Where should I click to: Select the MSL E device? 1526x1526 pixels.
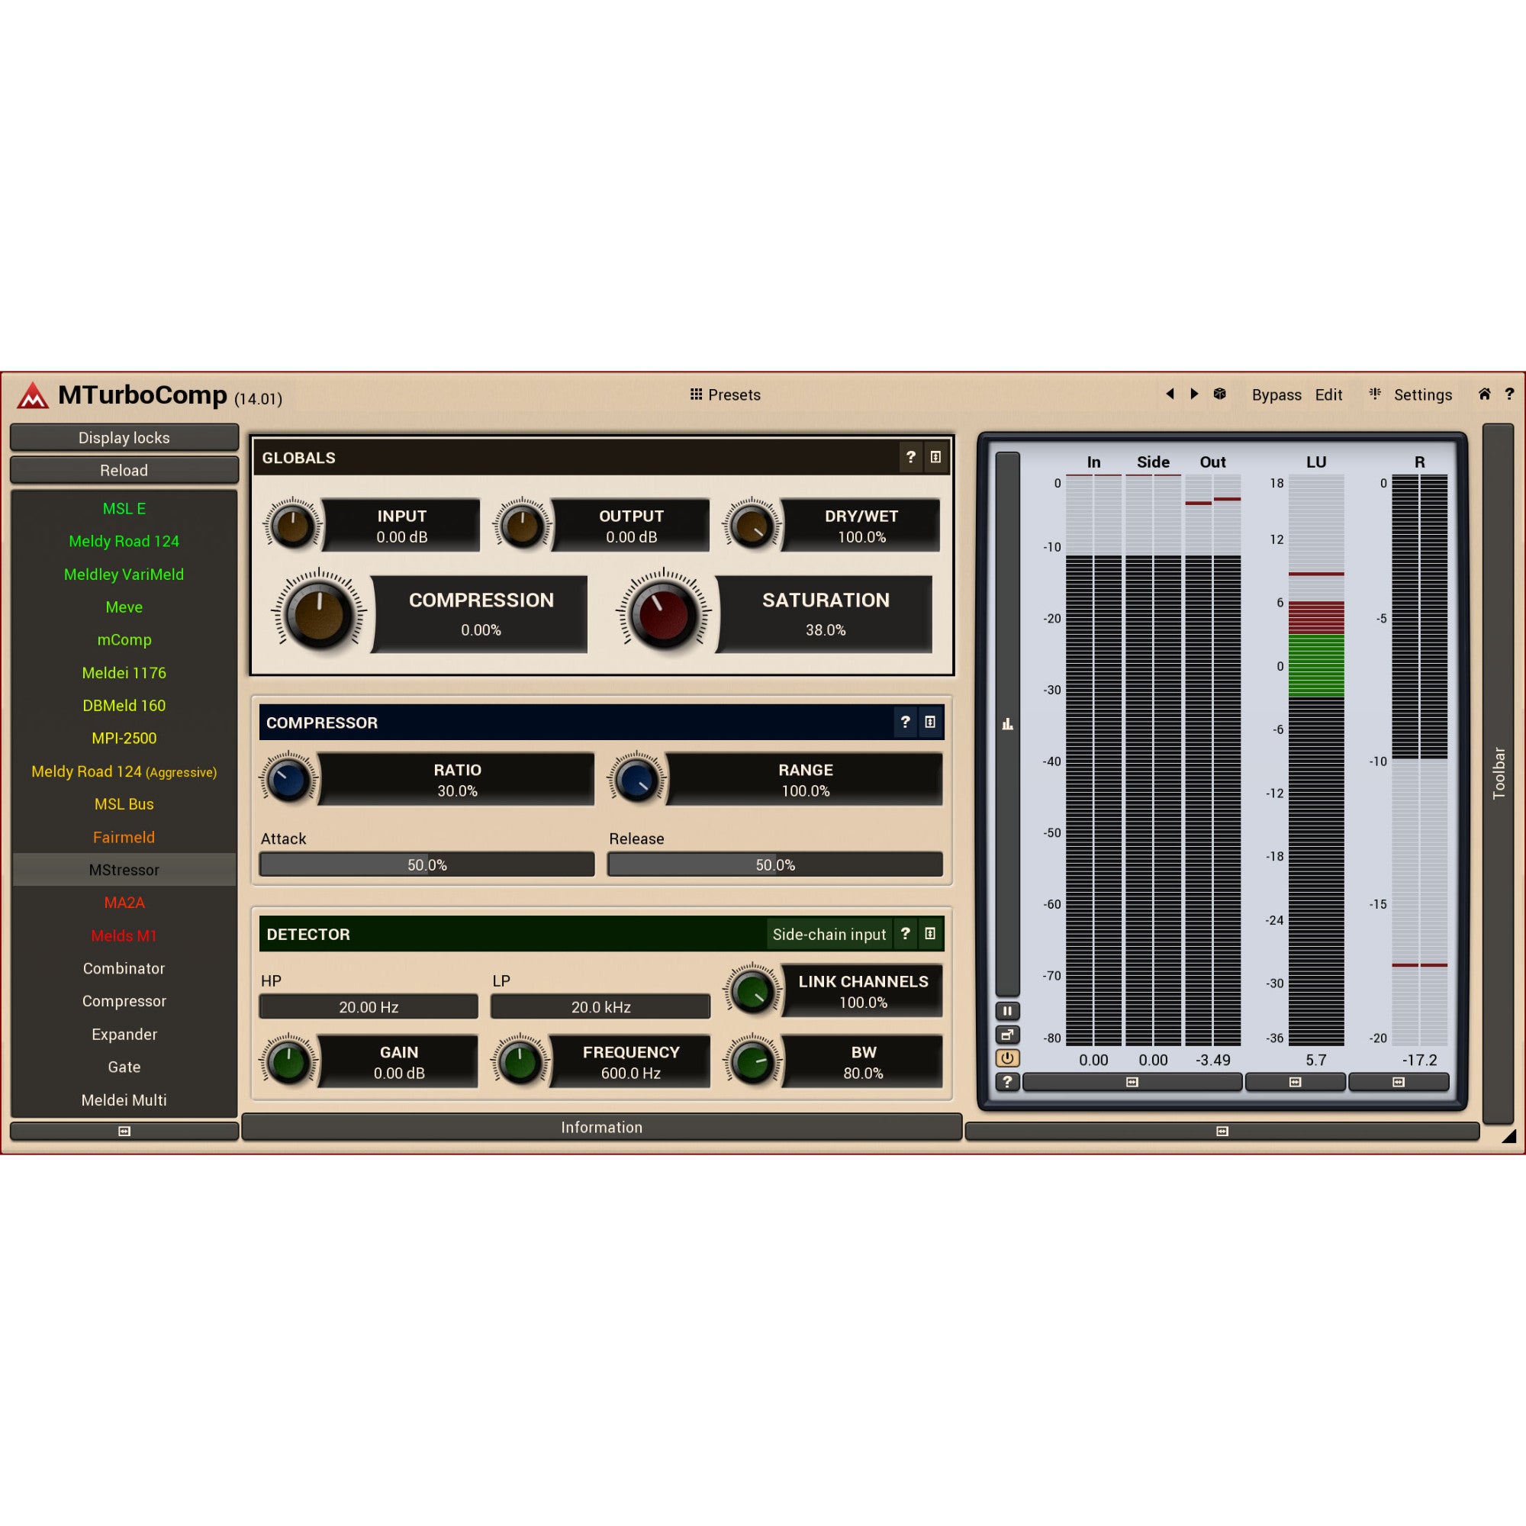point(124,509)
